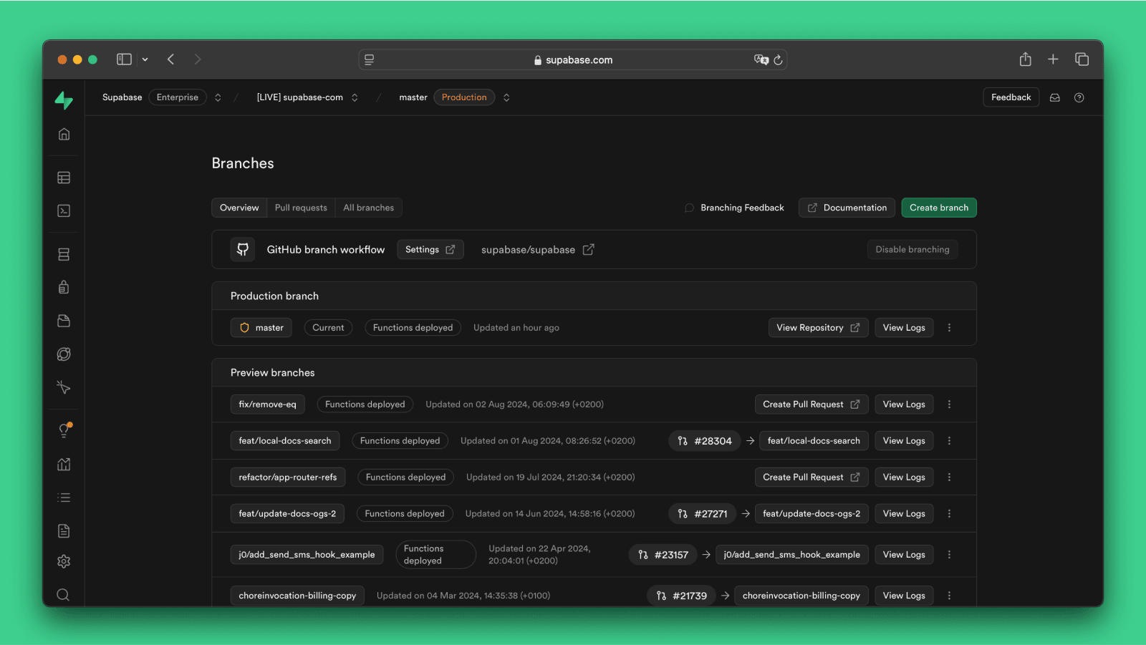Image resolution: width=1146 pixels, height=645 pixels.
Task: Click the Supabase logo icon
Action: click(x=64, y=100)
